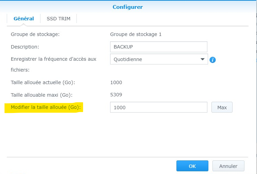Screen dimensions: 257x174
Task: Cancel with the Annuler button
Action: [x=228, y=166]
